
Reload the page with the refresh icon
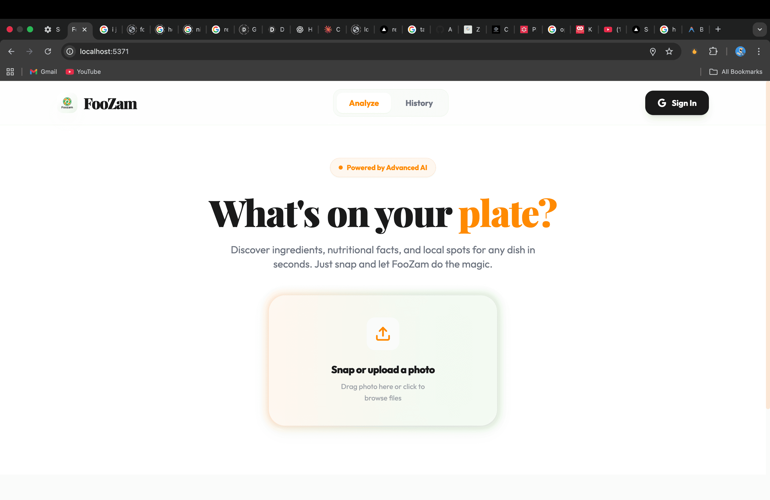48,51
